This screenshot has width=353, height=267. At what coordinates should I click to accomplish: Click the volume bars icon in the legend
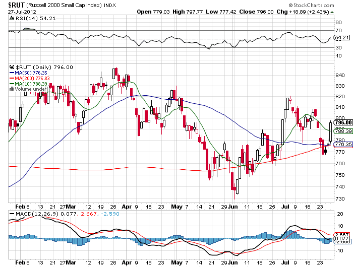[x=12, y=89]
